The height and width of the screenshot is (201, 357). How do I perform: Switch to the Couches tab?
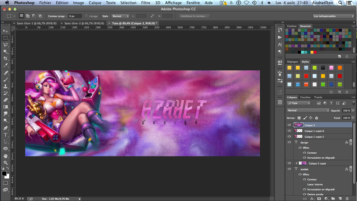[305, 97]
